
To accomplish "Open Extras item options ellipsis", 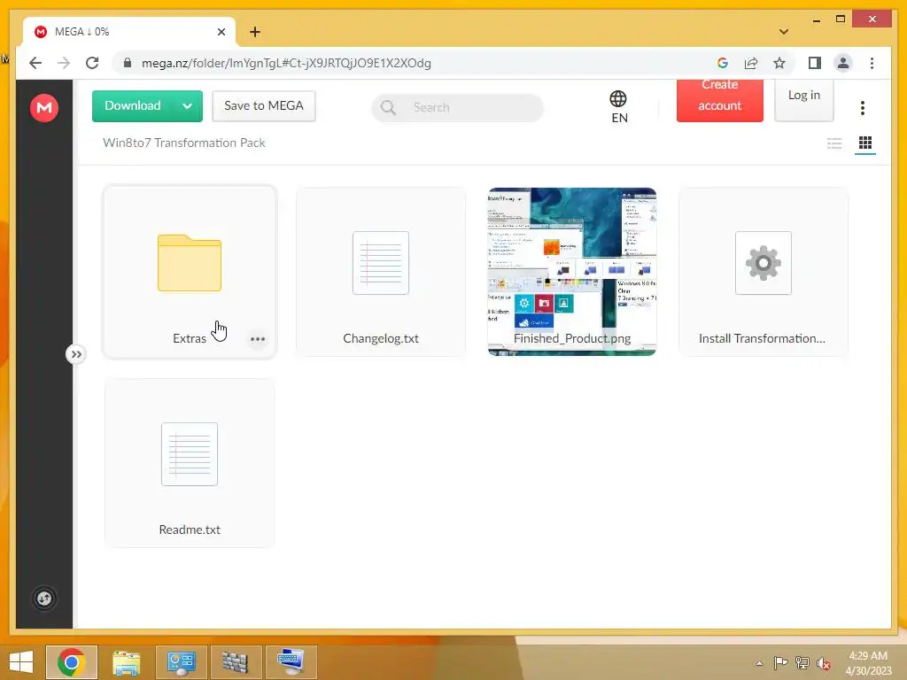I will point(258,339).
